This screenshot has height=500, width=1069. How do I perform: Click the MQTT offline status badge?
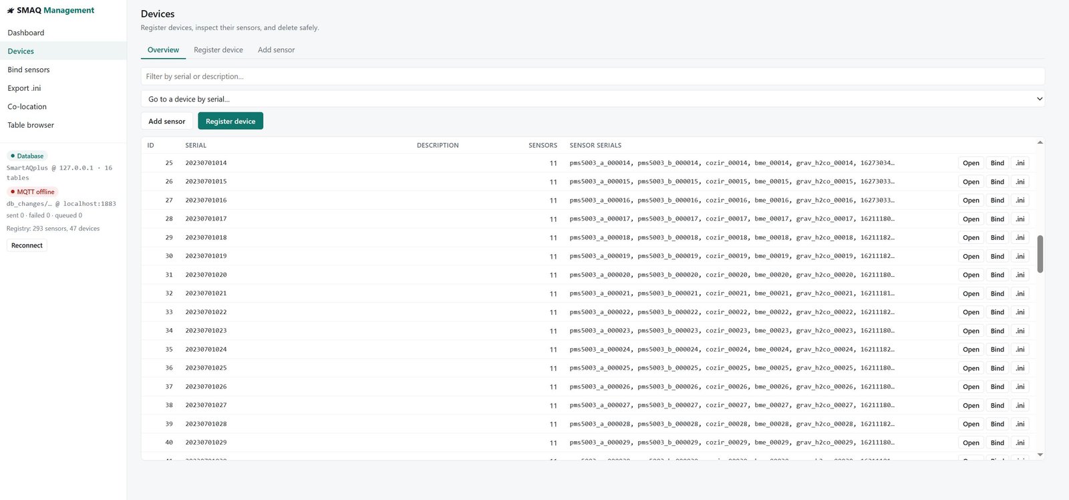point(33,192)
